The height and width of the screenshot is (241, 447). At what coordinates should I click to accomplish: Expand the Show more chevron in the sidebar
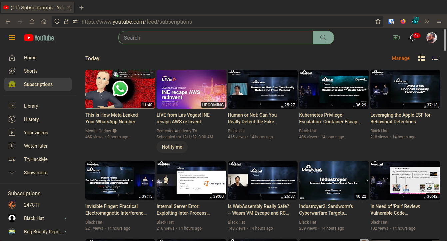coord(12,173)
